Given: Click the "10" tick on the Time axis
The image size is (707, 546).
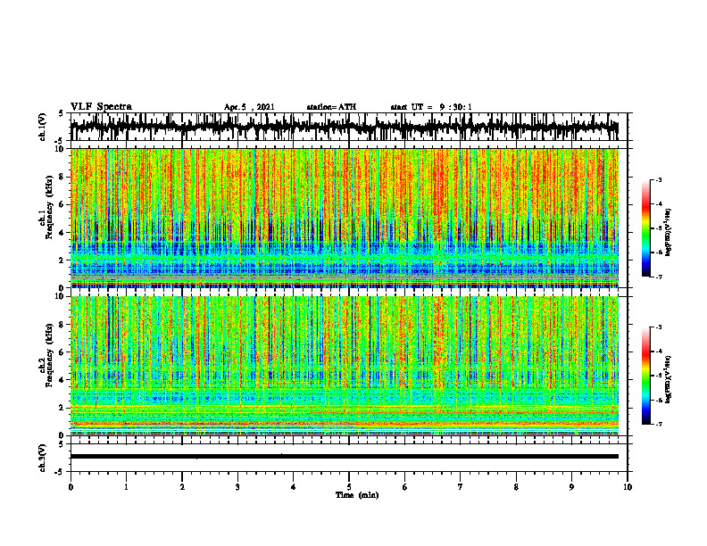Looking at the screenshot, I should click(x=628, y=487).
